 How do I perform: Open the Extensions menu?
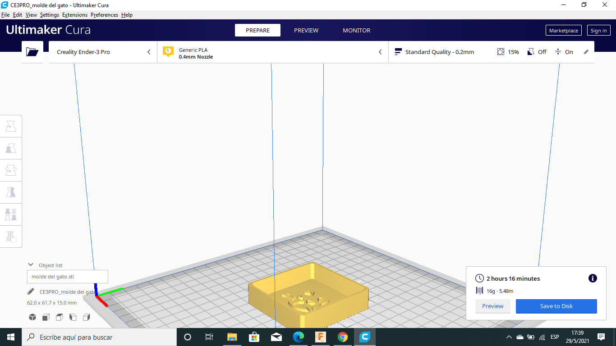75,15
